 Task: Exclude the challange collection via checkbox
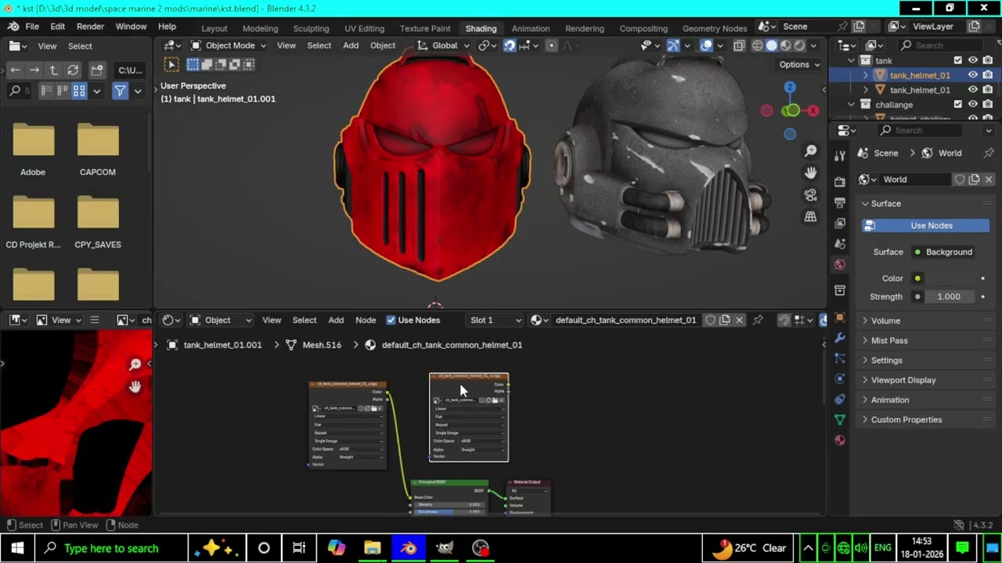click(x=957, y=104)
